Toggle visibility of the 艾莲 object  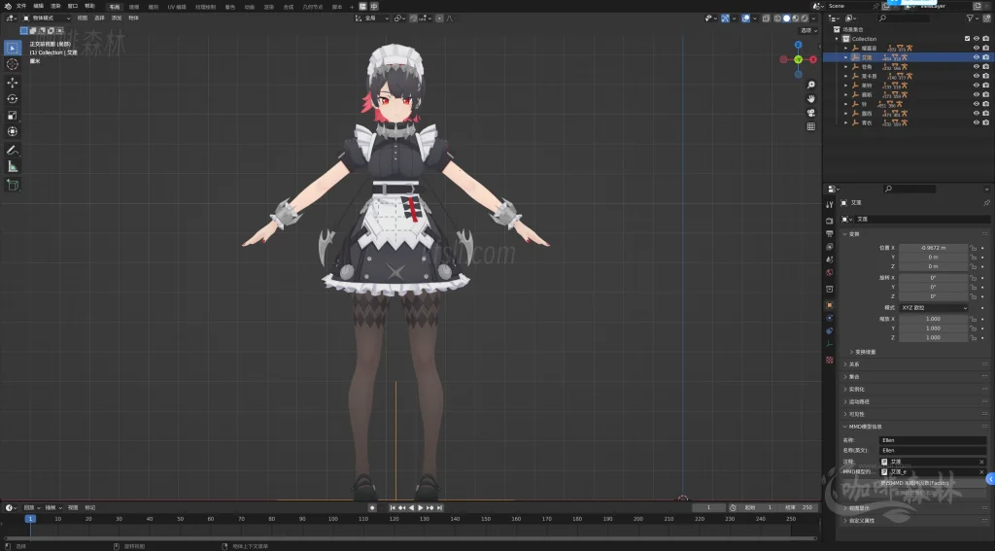(976, 57)
